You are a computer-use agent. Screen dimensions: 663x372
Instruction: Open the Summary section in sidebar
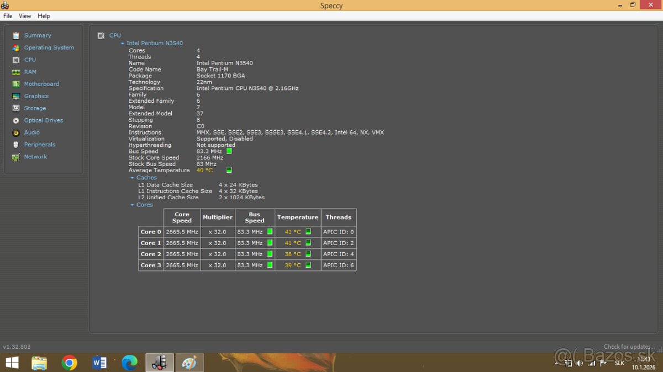click(x=17, y=35)
